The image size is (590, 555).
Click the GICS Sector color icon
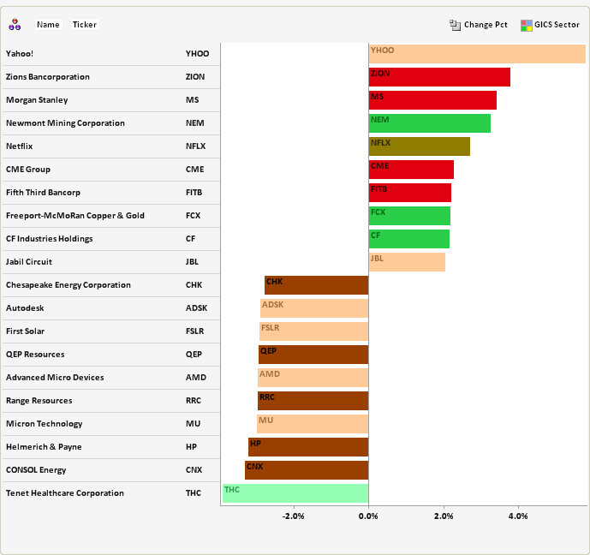click(527, 25)
